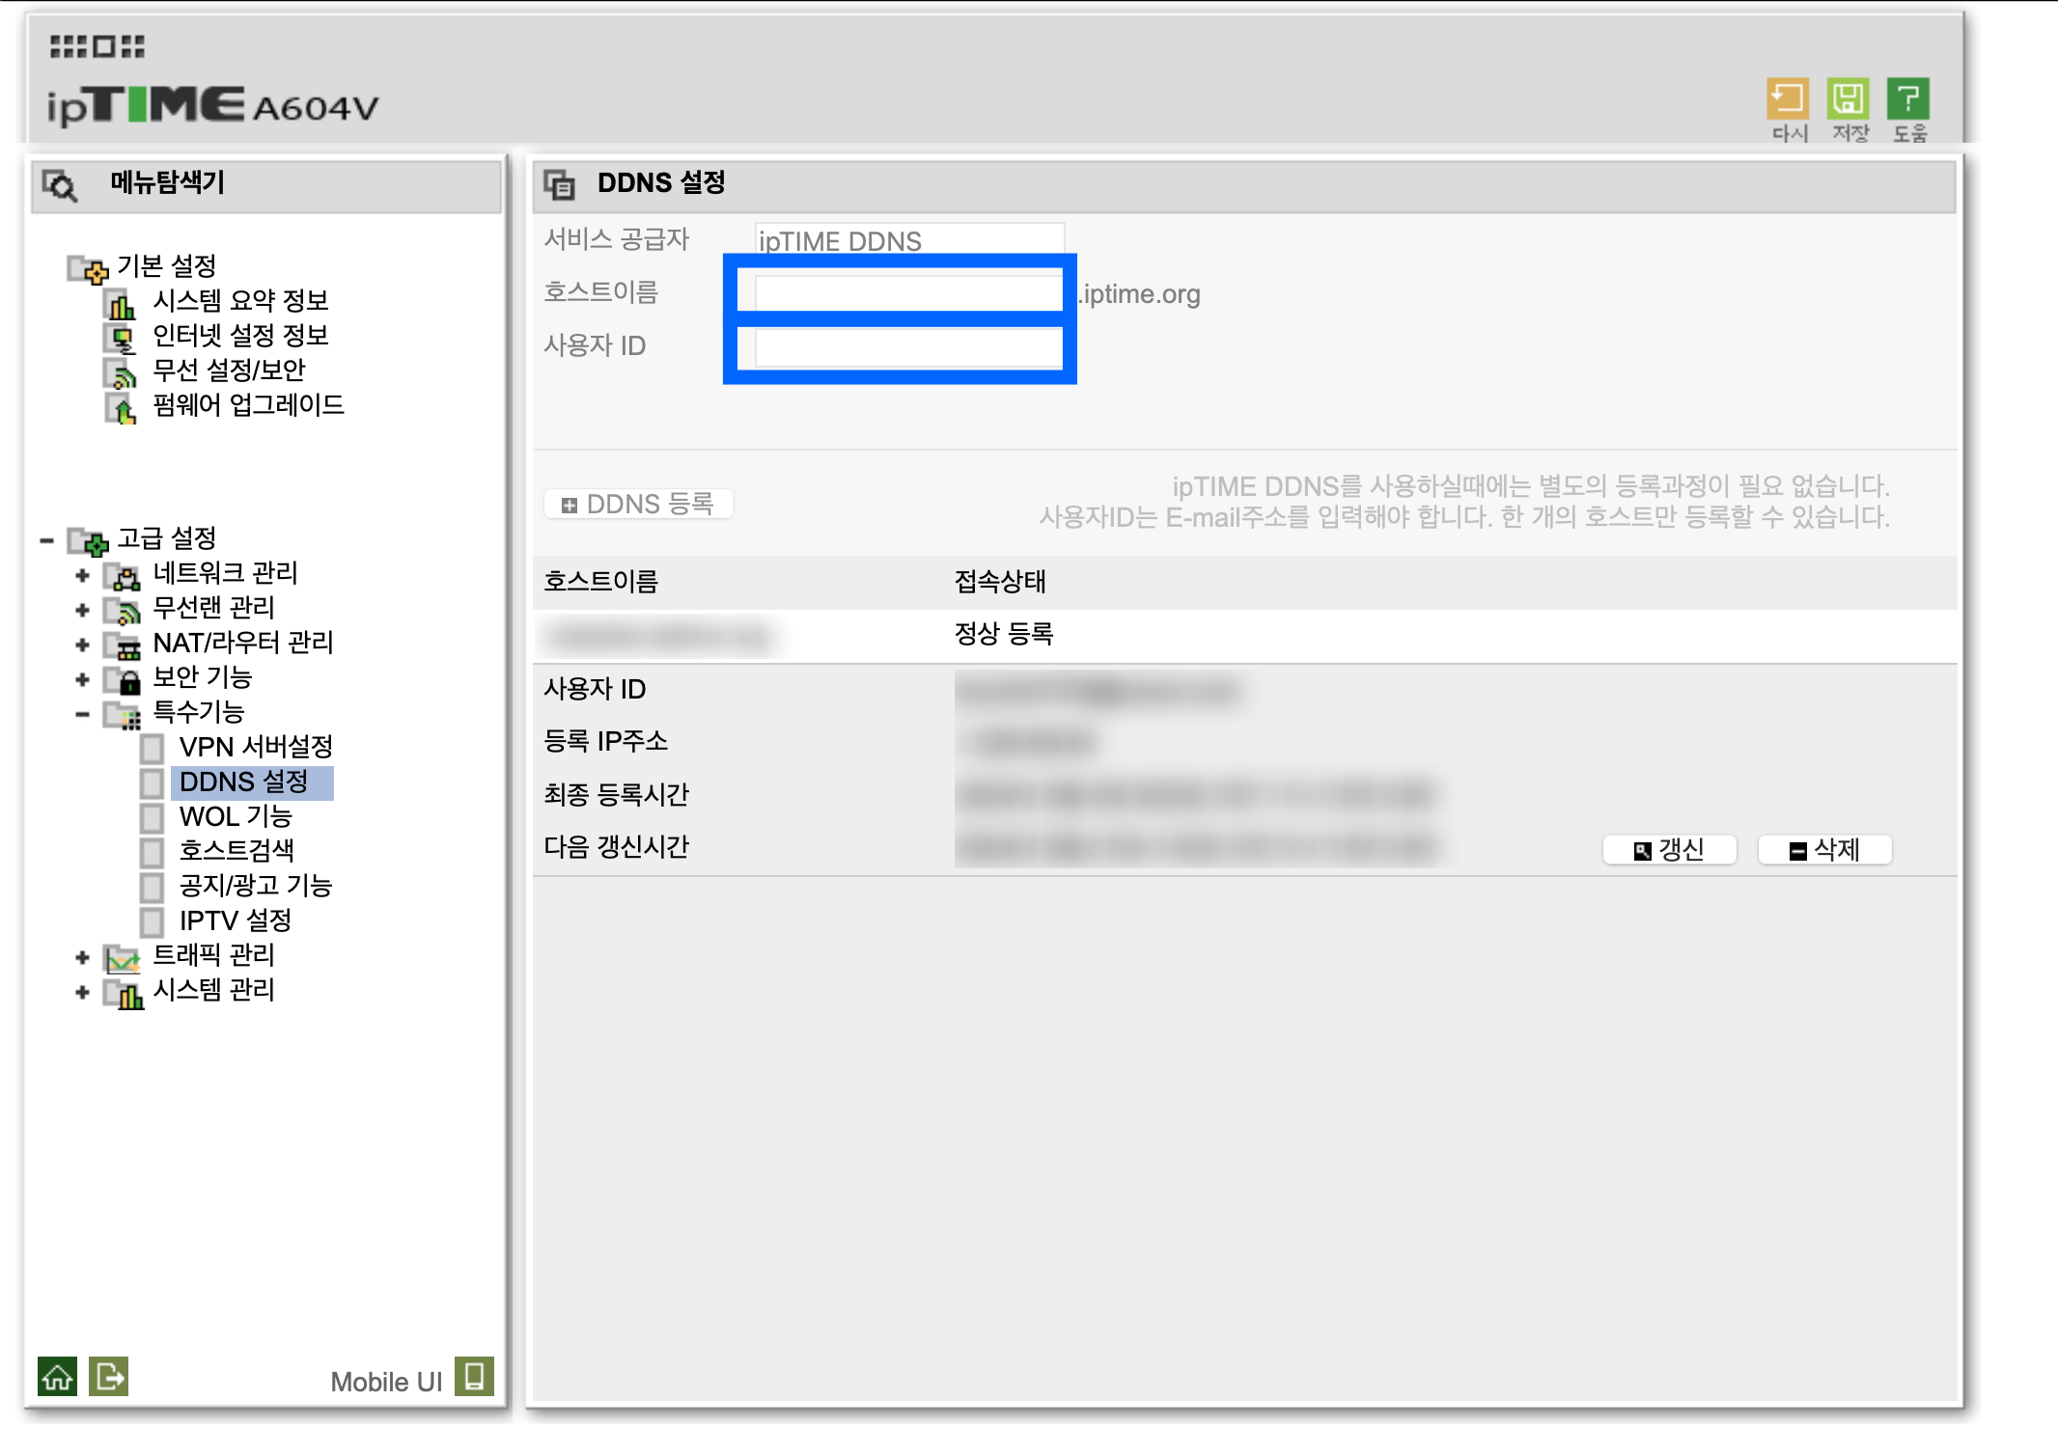Click the logout icon beside home
2058x1455 pixels.
coord(108,1377)
